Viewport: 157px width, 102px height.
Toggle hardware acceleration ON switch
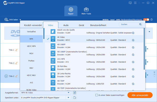pyautogui.click(x=146, y=20)
